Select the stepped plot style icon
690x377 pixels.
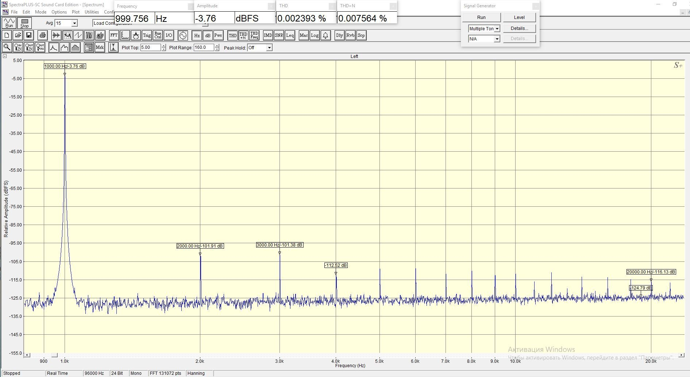pos(65,47)
